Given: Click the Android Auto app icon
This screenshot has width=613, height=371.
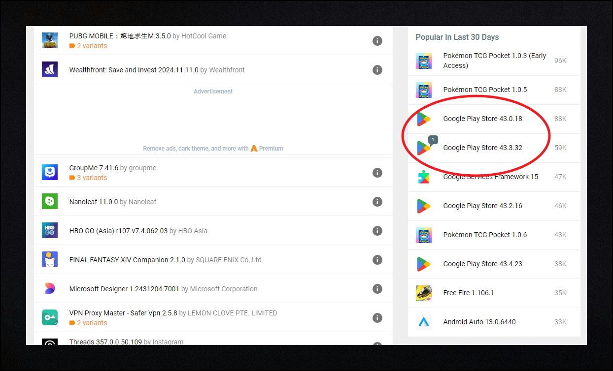Looking at the screenshot, I should point(424,322).
